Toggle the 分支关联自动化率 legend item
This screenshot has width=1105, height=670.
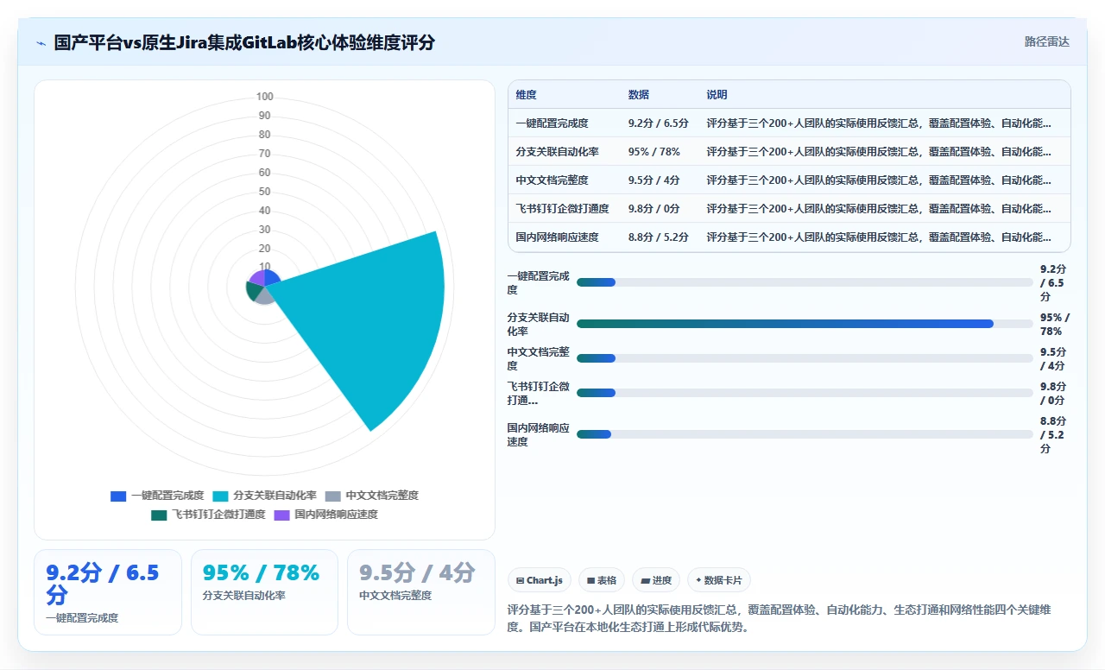(x=264, y=496)
